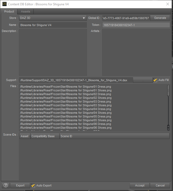Screen dimensions: 173x191
Task: Select the file line '04 Dress.png'
Action: click(x=65, y=109)
